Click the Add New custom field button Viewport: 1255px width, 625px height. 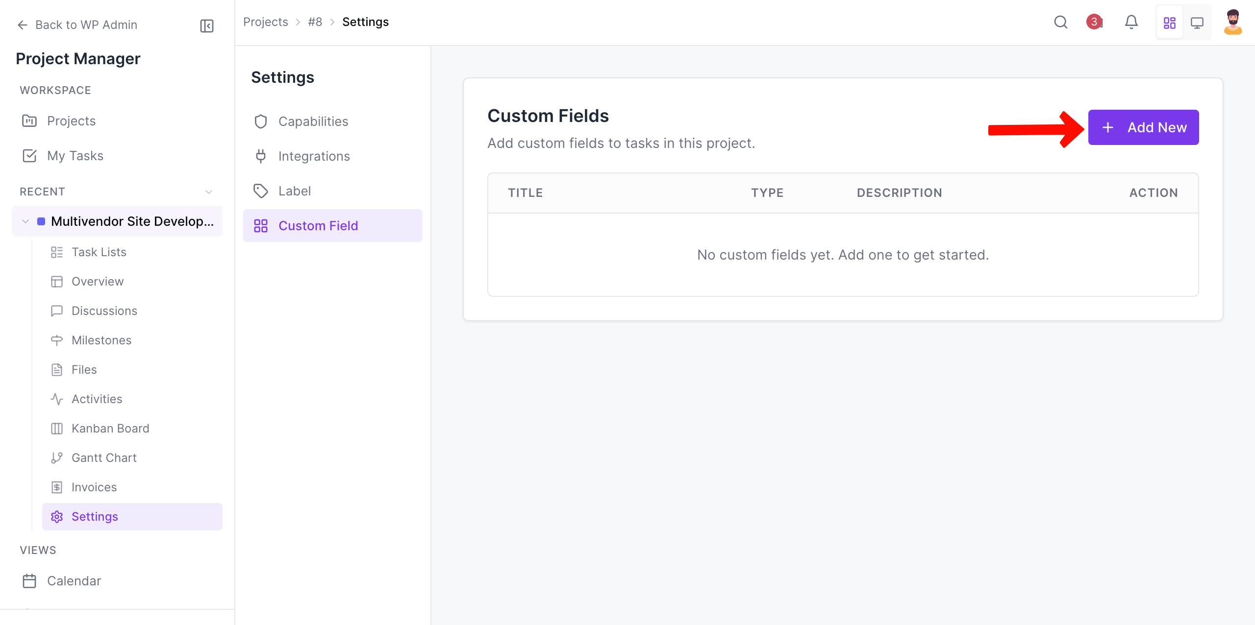pos(1143,127)
